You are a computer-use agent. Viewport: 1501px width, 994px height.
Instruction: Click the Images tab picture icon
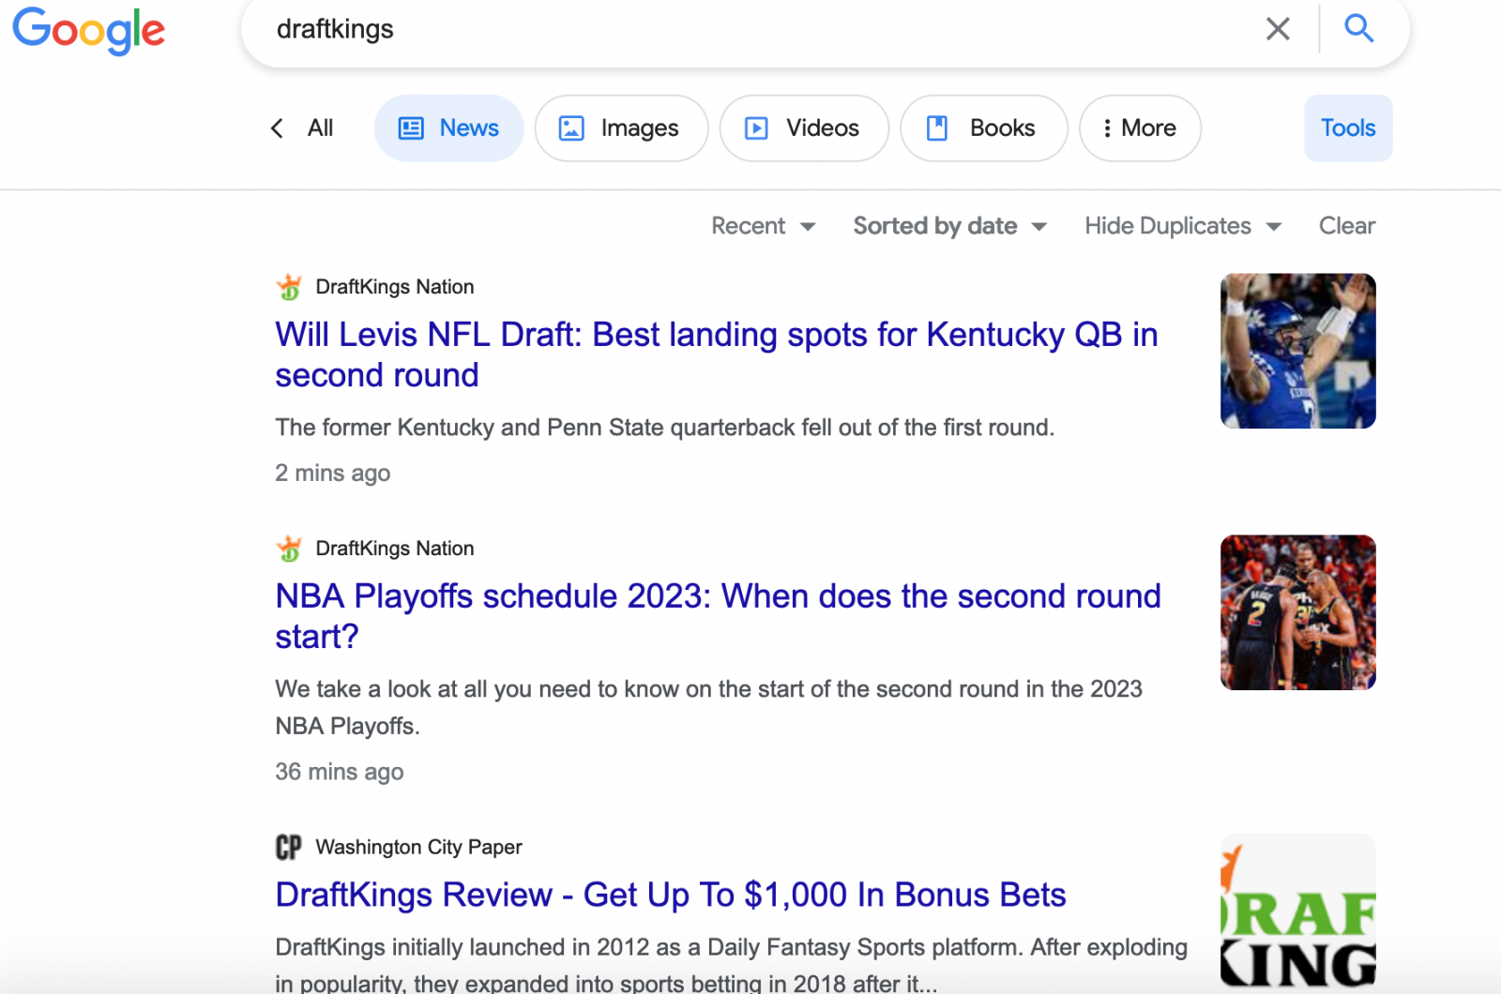click(571, 128)
